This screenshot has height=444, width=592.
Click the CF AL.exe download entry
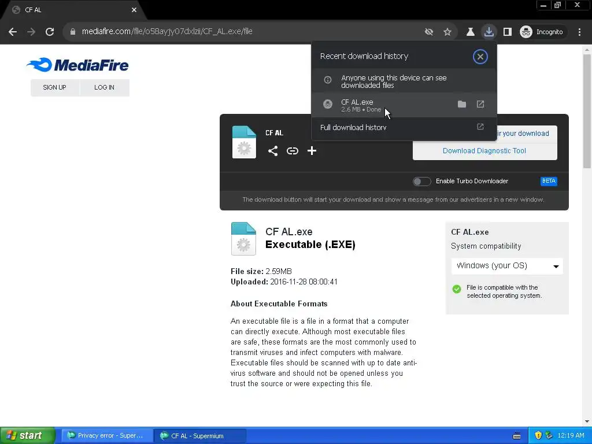click(404, 105)
